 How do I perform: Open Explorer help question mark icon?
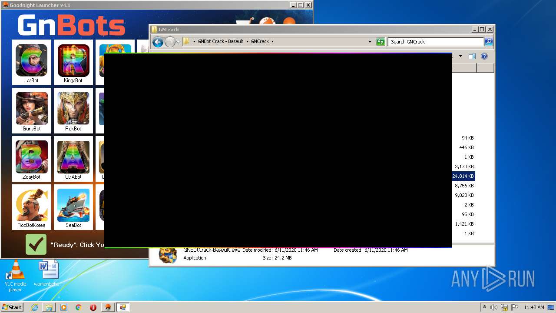click(484, 56)
